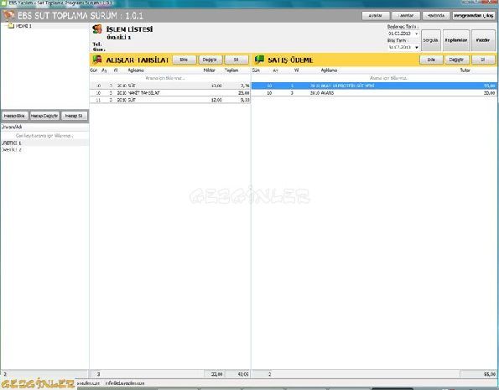The width and height of the screenshot is (499, 390).
Task: Click the Alışlar-Tahsilat section icon
Action: [x=97, y=60]
